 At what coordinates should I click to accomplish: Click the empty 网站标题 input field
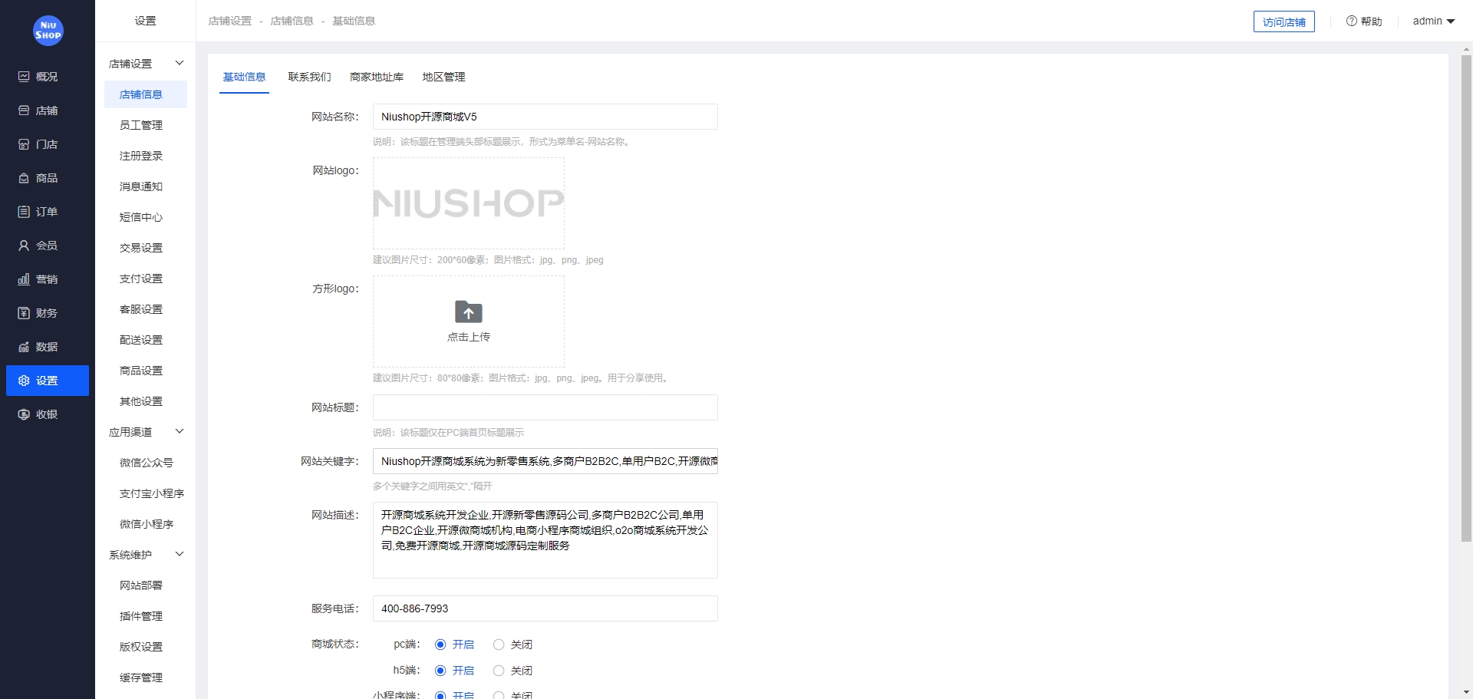click(545, 407)
